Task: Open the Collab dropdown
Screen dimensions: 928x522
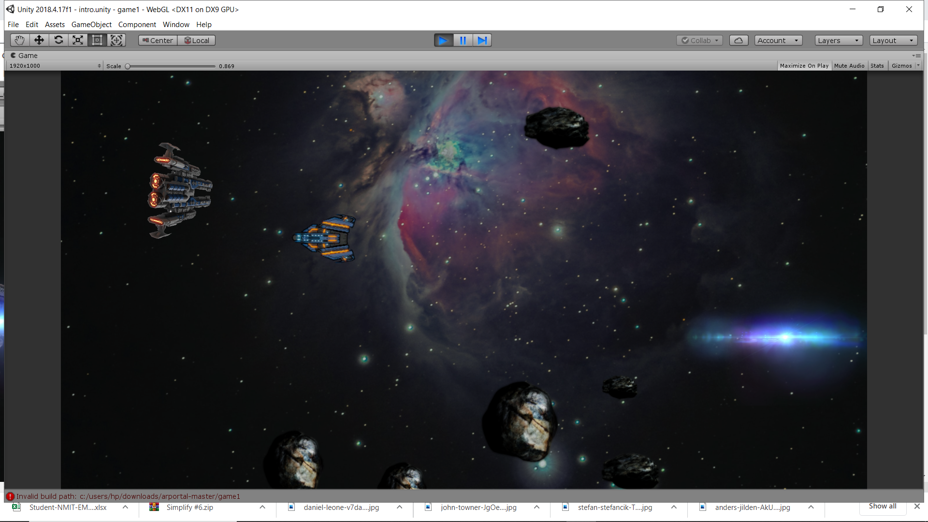Action: pyautogui.click(x=699, y=41)
